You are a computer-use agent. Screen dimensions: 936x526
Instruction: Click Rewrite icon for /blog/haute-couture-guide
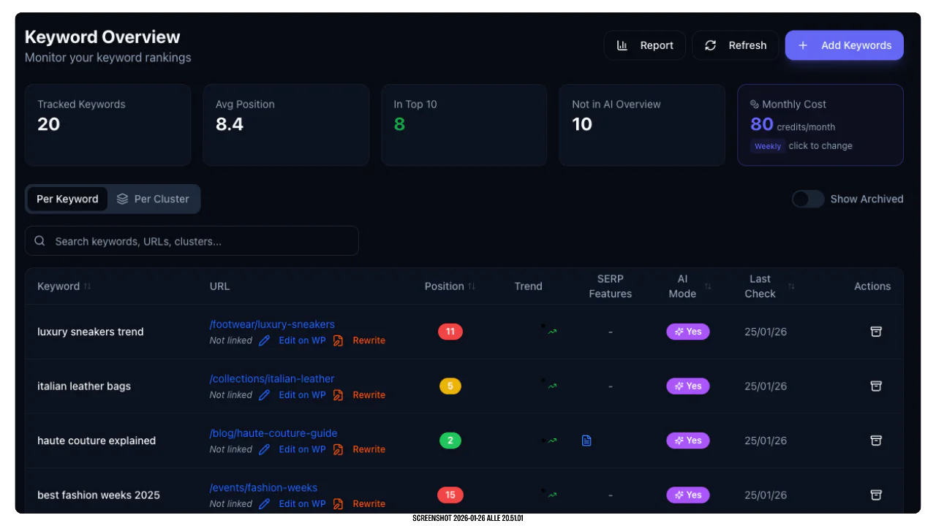coord(338,449)
